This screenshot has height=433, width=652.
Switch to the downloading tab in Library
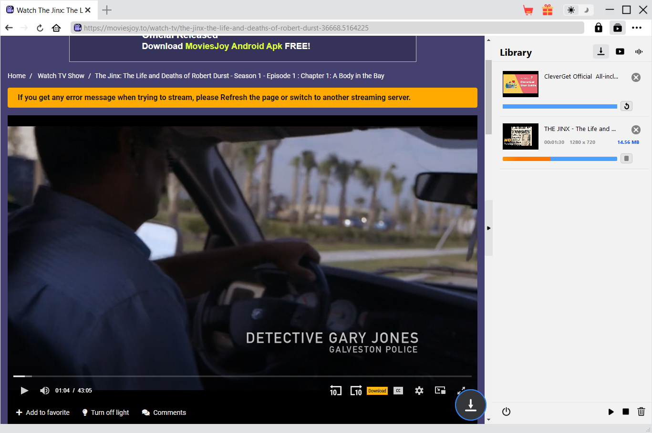click(601, 51)
